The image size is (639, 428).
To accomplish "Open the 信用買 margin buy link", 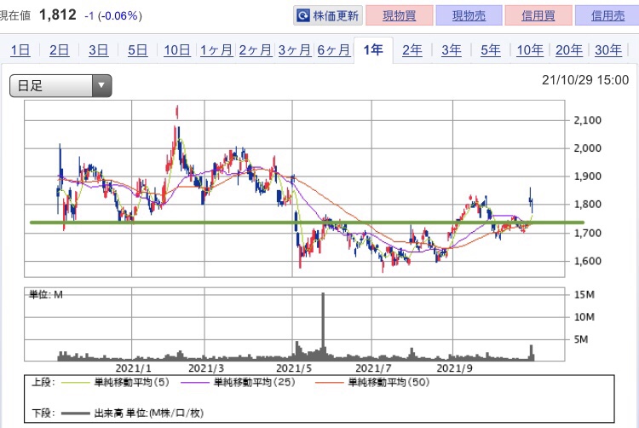I will point(538,16).
